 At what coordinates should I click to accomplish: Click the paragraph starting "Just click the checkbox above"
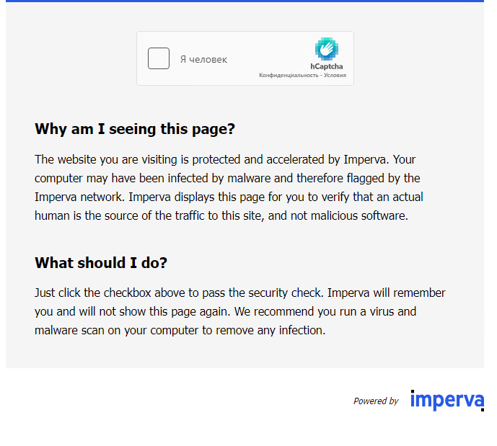pos(239,312)
